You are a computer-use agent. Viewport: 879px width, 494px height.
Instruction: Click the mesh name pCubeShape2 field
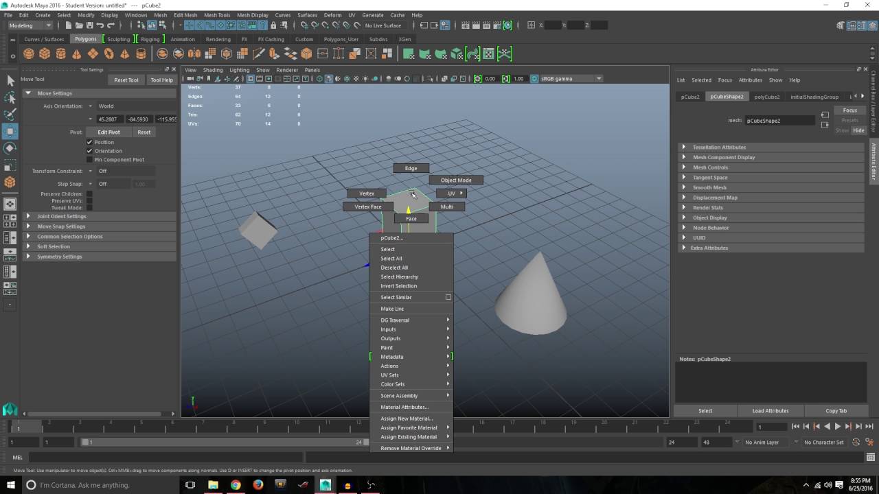pos(779,121)
